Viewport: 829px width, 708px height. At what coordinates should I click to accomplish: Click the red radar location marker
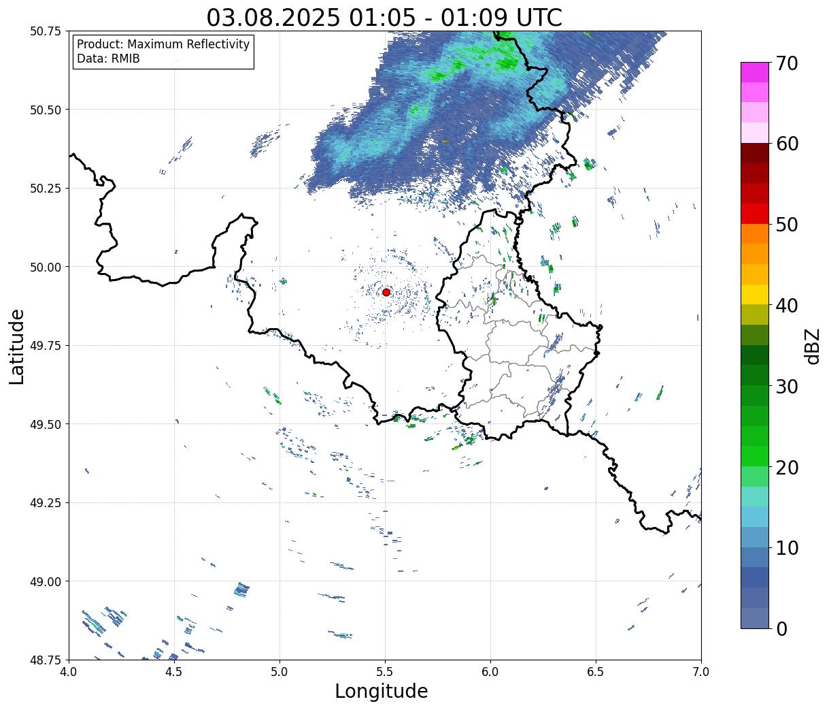[386, 292]
